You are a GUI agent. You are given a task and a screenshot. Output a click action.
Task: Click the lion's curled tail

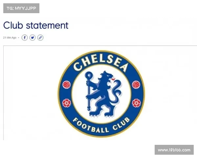(117, 92)
